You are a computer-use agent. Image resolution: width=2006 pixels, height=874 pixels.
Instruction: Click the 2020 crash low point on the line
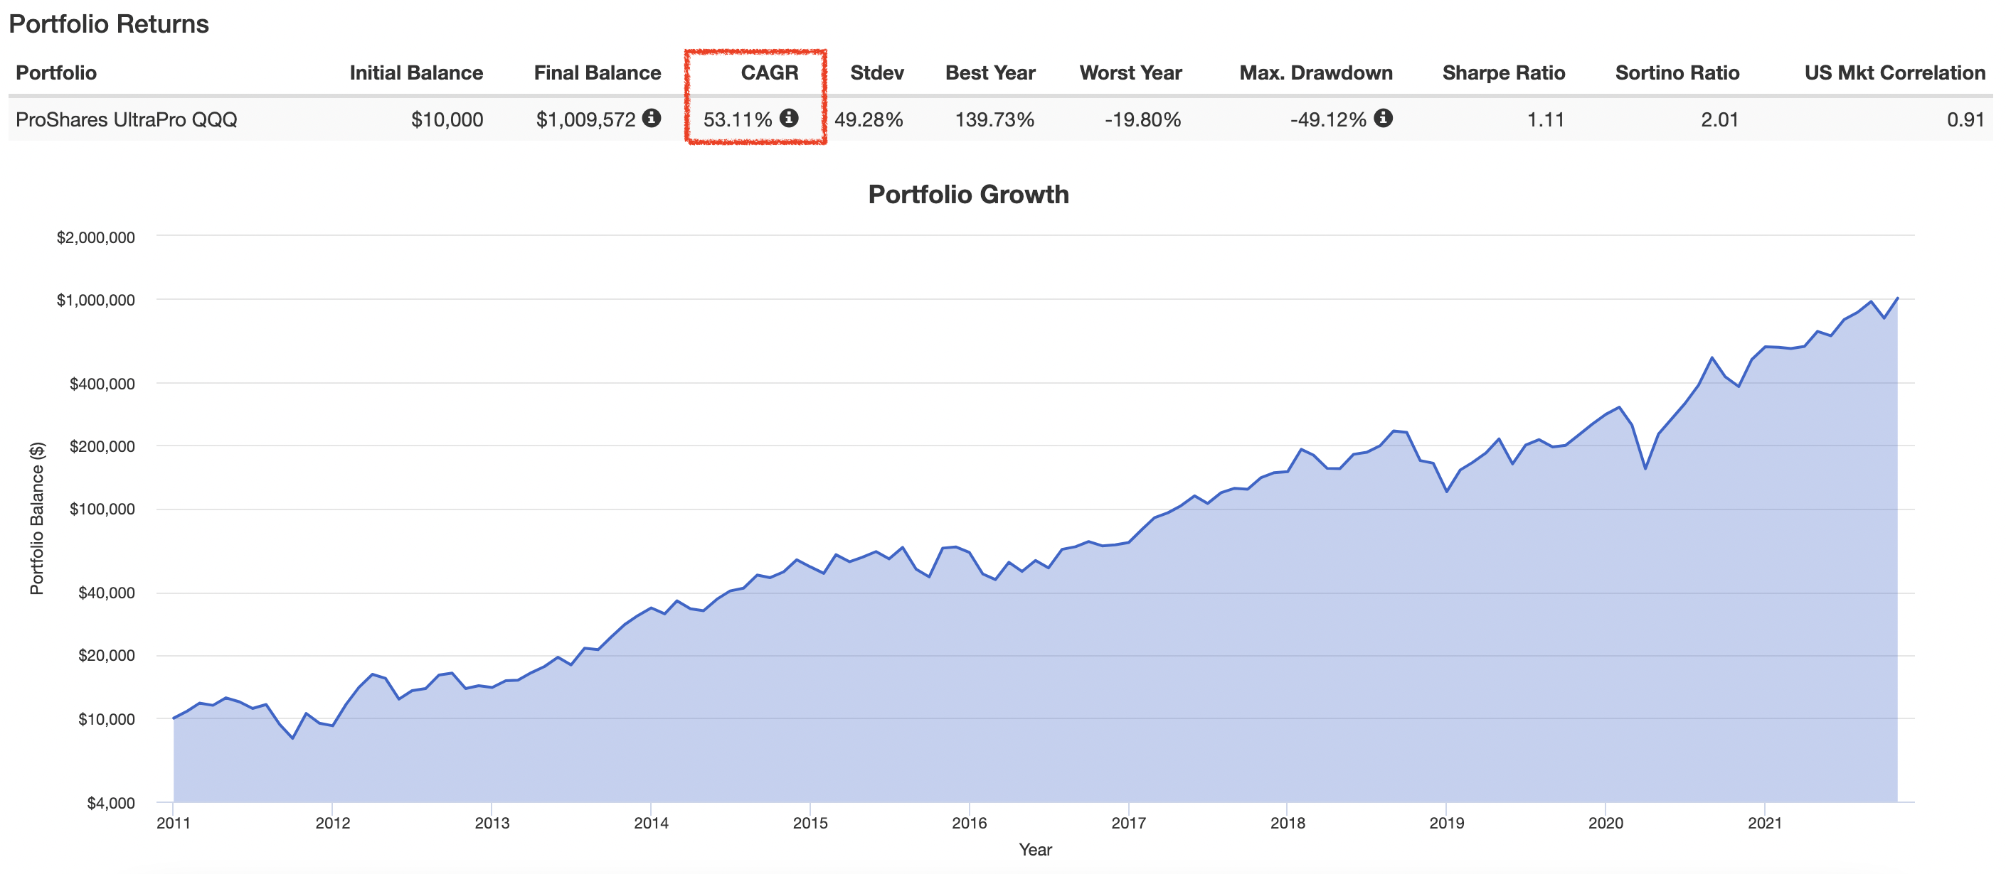tap(1645, 468)
